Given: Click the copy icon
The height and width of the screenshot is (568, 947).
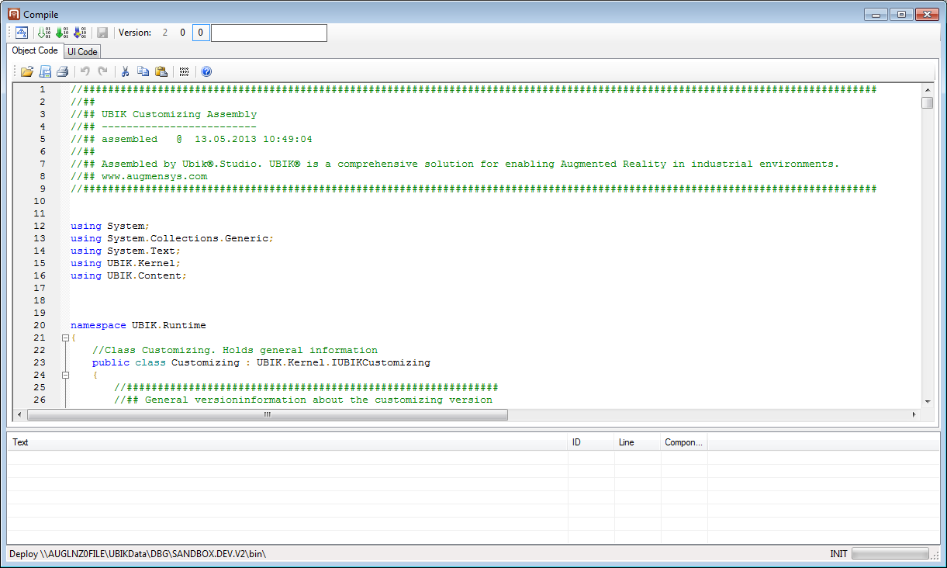Looking at the screenshot, I should 143,72.
